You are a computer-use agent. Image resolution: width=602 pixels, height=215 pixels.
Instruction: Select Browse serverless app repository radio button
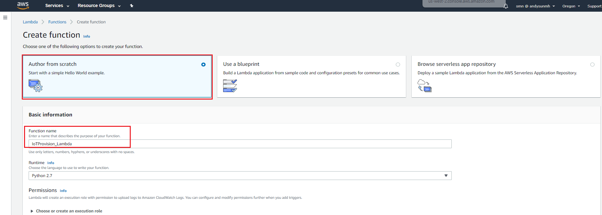click(592, 65)
